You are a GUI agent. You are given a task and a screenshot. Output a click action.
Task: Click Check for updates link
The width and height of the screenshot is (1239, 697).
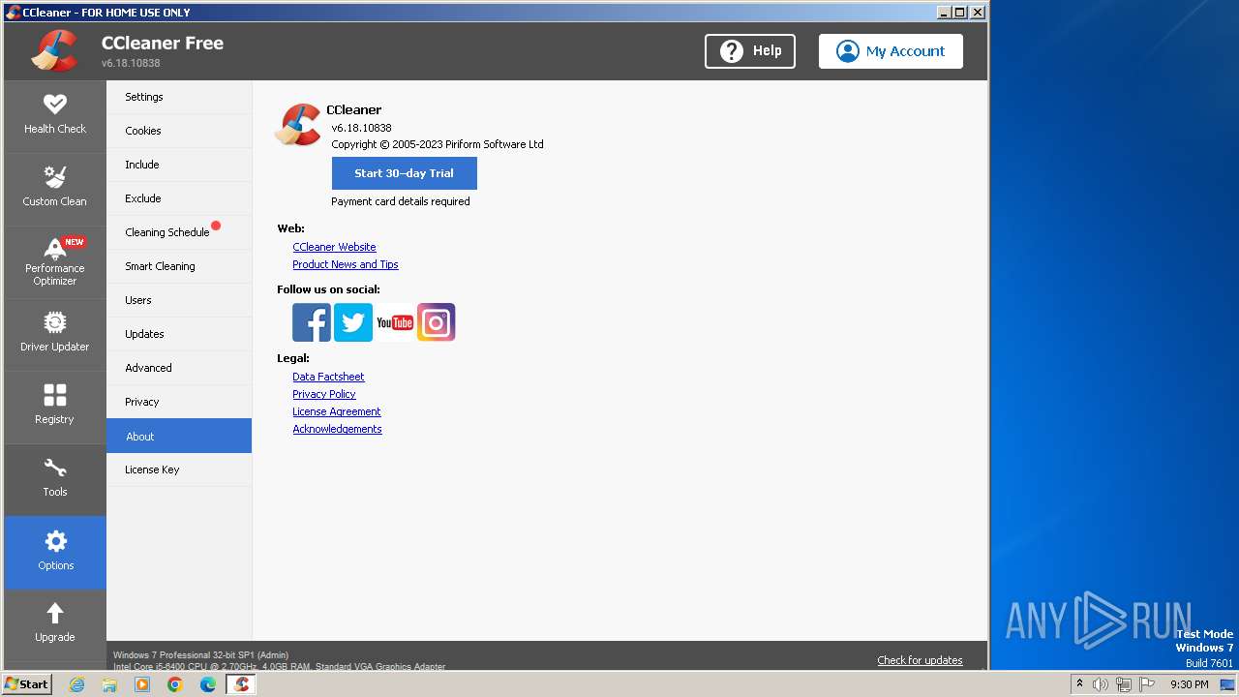920,660
